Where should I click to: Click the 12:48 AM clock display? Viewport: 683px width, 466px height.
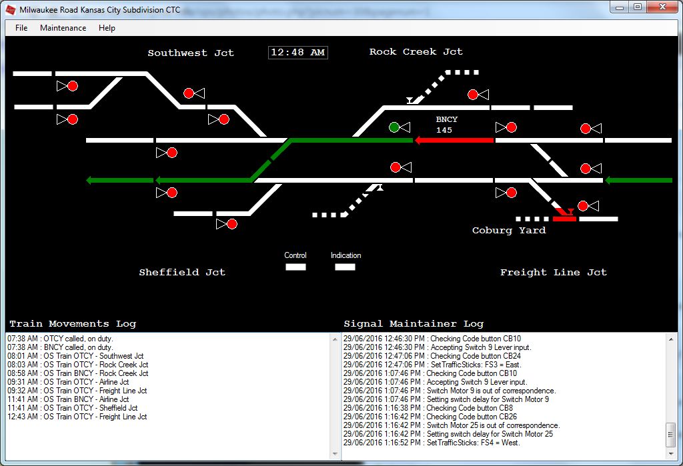click(x=298, y=52)
